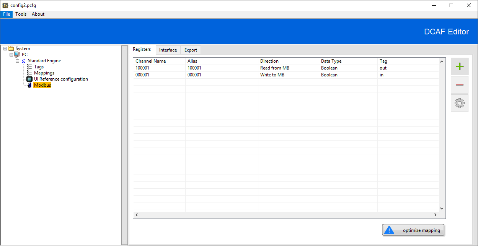Open the System folder icon

pyautogui.click(x=11, y=48)
